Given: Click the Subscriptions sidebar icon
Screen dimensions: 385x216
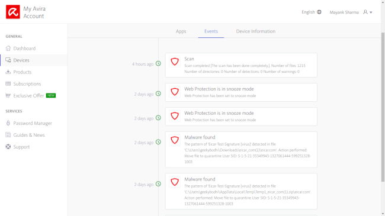Looking at the screenshot, I should coord(8,83).
